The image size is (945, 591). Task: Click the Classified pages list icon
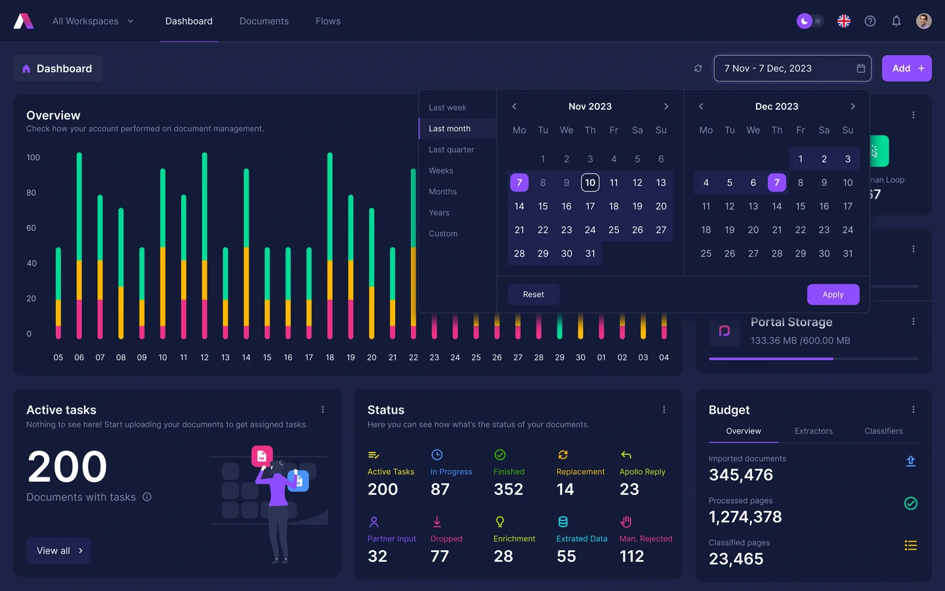pos(911,546)
